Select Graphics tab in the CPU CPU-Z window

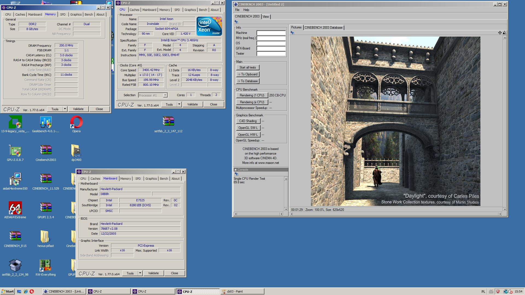tap(190, 10)
